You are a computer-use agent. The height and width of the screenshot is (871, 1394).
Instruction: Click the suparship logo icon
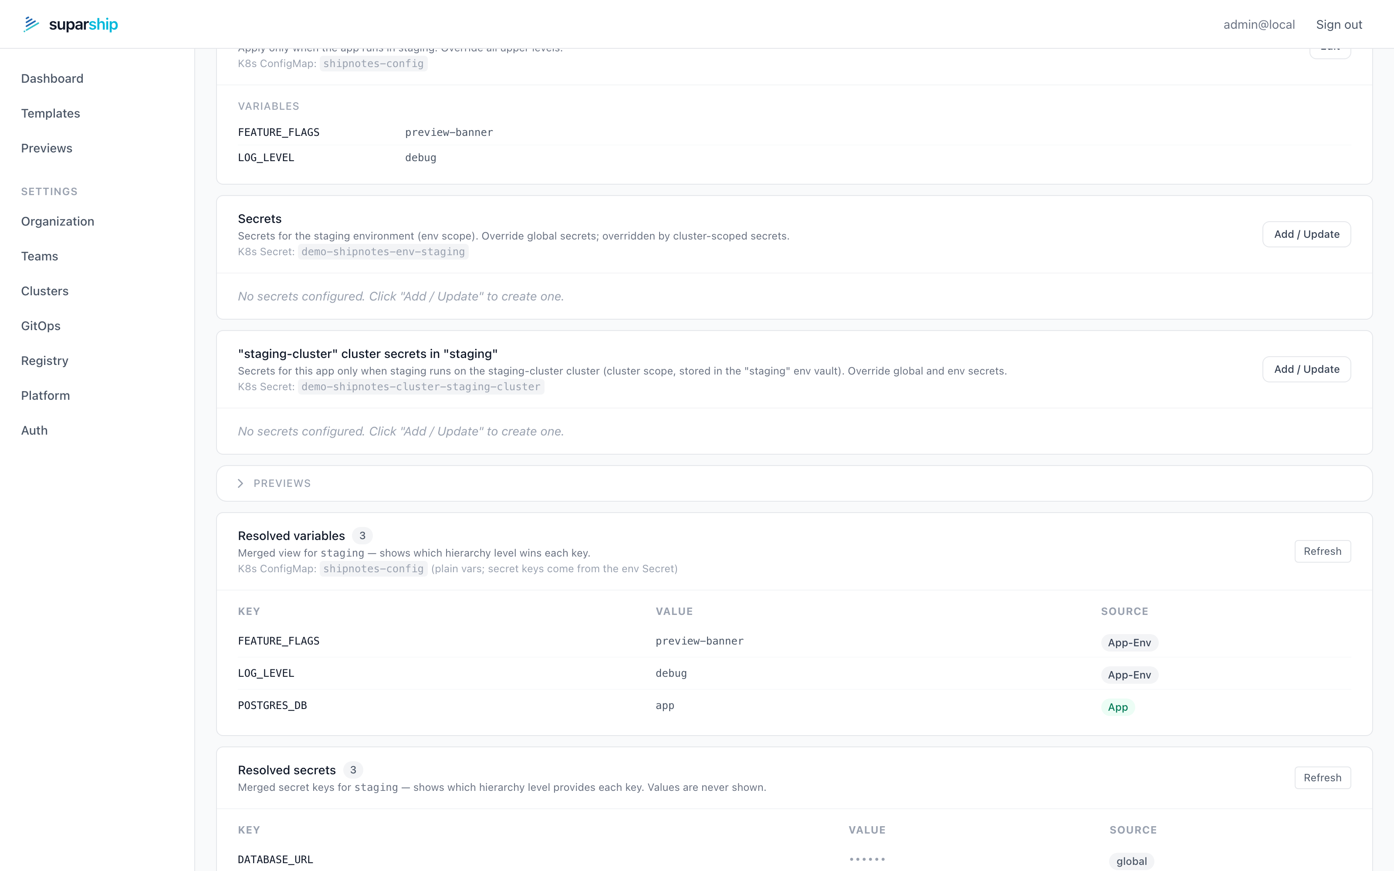click(31, 24)
